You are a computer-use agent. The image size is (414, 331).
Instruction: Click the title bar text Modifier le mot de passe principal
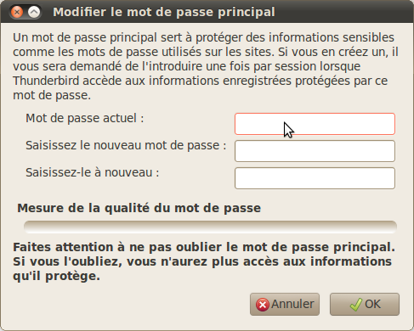(x=164, y=12)
